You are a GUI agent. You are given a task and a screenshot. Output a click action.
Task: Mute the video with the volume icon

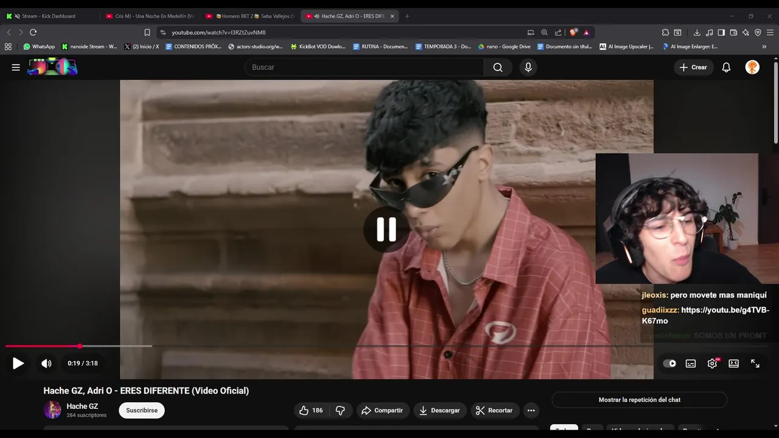(x=46, y=363)
